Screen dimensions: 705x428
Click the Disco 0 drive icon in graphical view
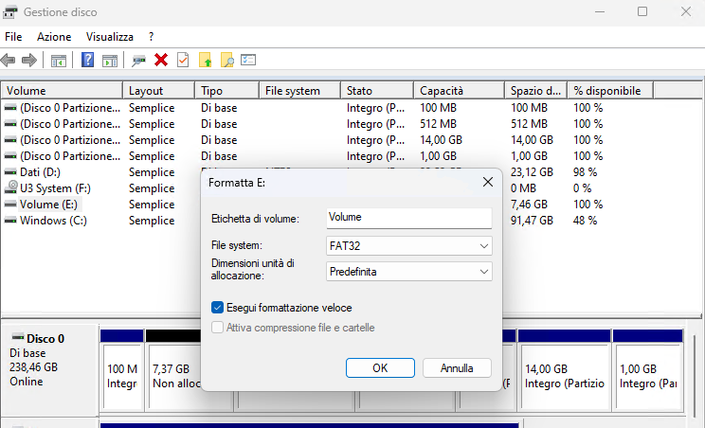(x=18, y=337)
